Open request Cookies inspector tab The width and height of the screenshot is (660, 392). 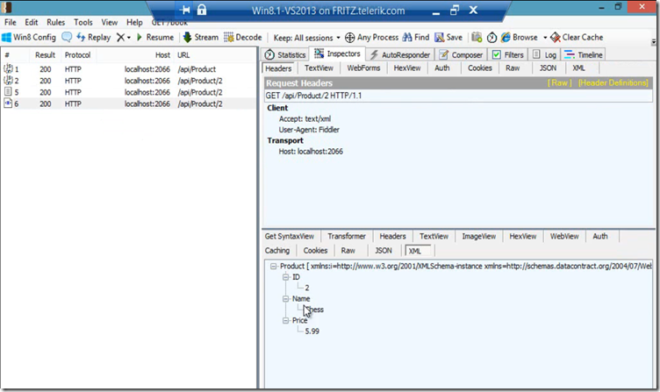pos(480,68)
